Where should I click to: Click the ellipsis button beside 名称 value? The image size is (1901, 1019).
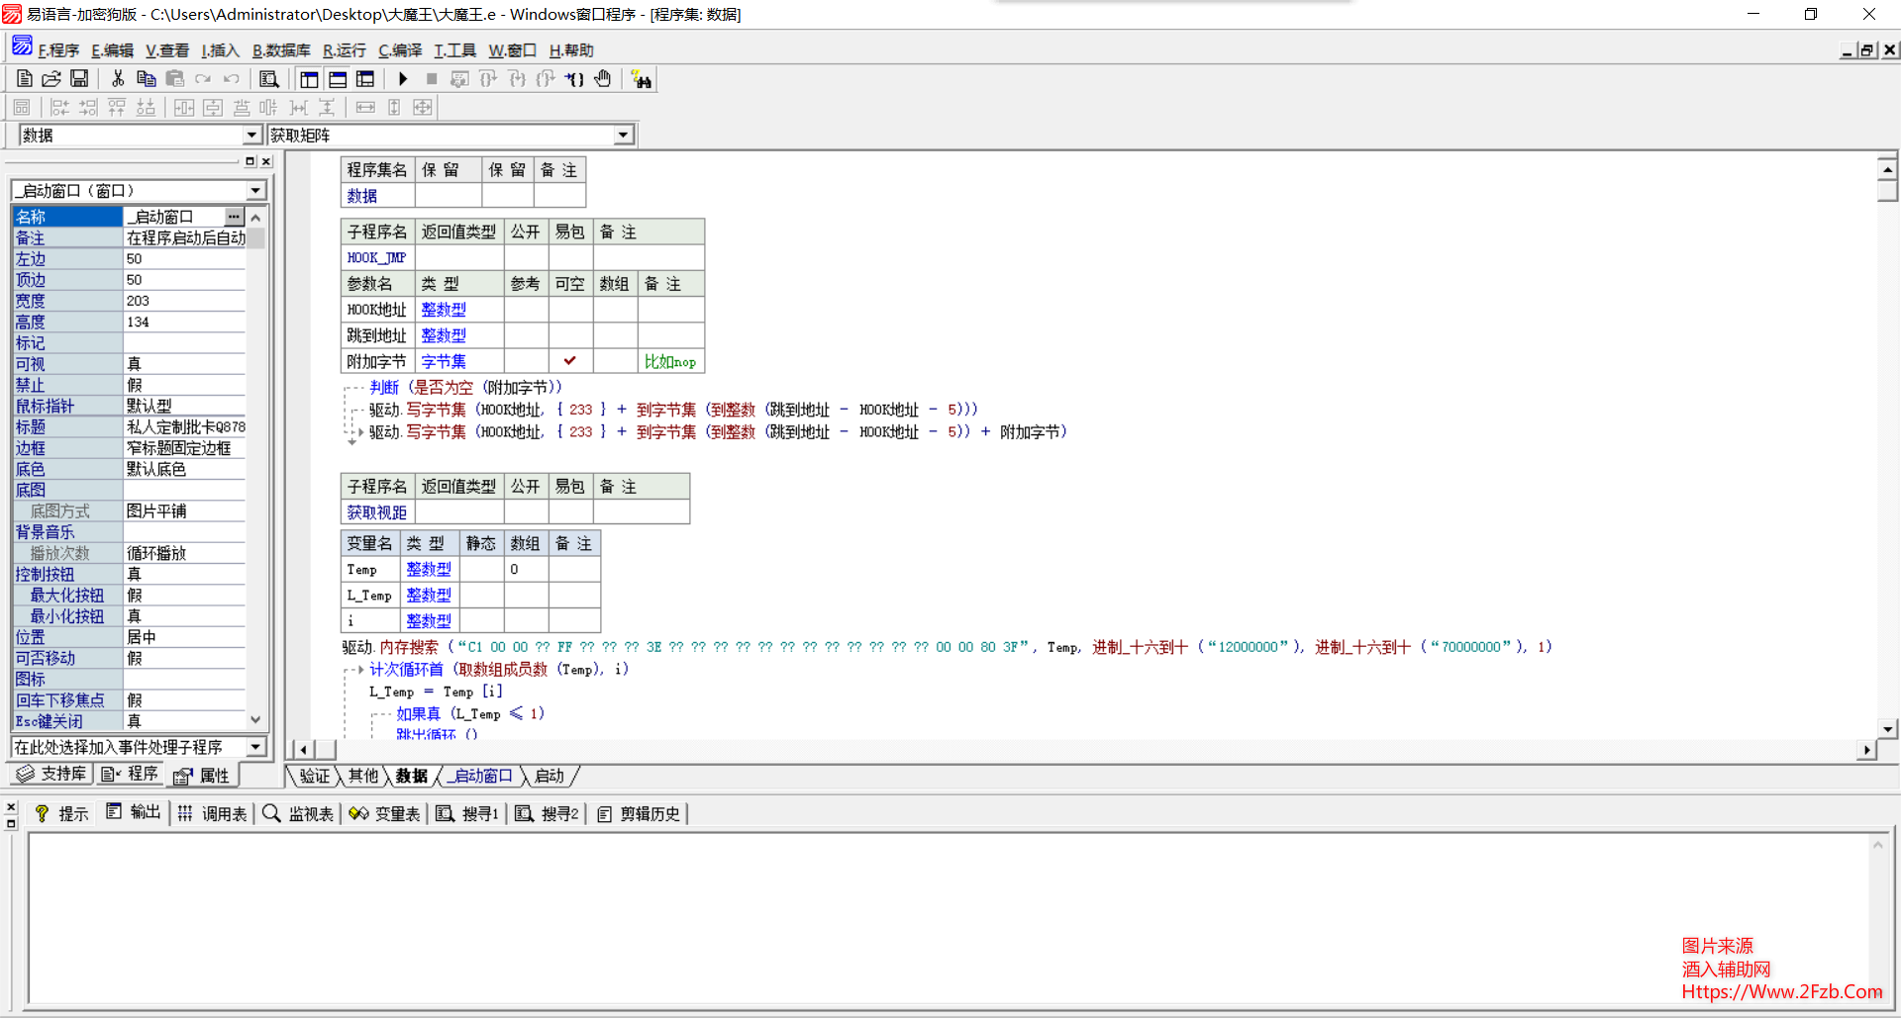[x=234, y=216]
